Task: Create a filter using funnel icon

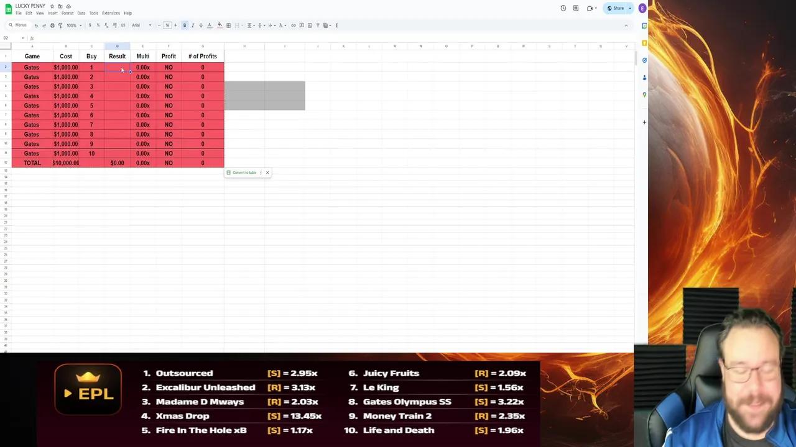Action: 318,25
